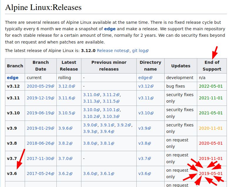Open the 3.8.1 previous release link
231x187 pixels.
107,143
